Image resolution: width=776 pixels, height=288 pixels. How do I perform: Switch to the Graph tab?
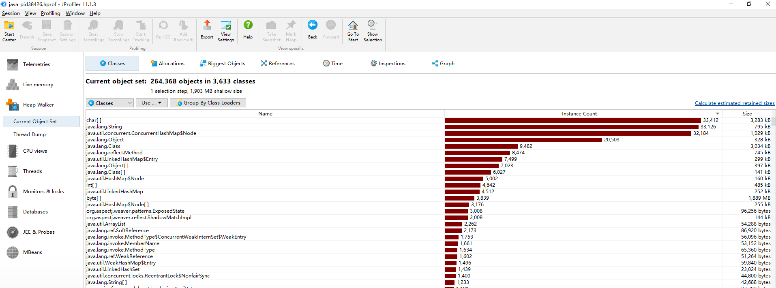tap(443, 64)
